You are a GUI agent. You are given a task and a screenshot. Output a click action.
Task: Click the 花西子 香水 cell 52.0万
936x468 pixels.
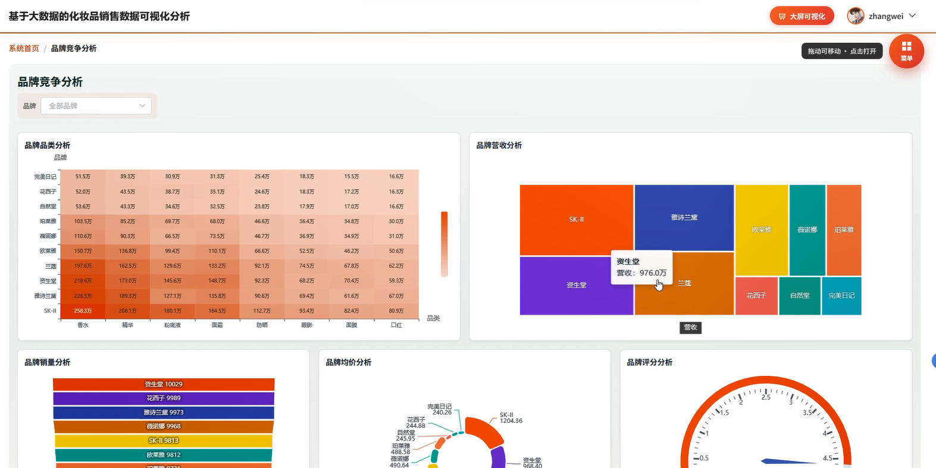(83, 192)
